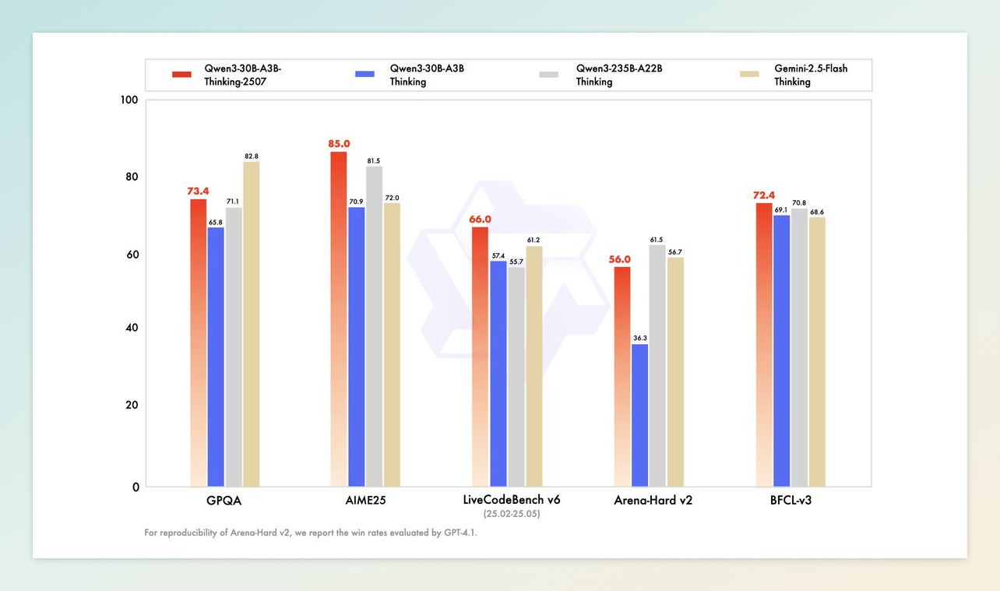The image size is (1000, 591).
Task: Click the 70.8 value label
Action: click(x=799, y=202)
